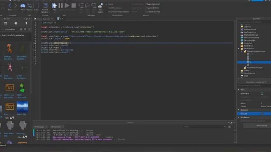The width and height of the screenshot is (271, 152).
Task: Select ReplicatedStorage in the Explorer
Action: click(x=251, y=35)
